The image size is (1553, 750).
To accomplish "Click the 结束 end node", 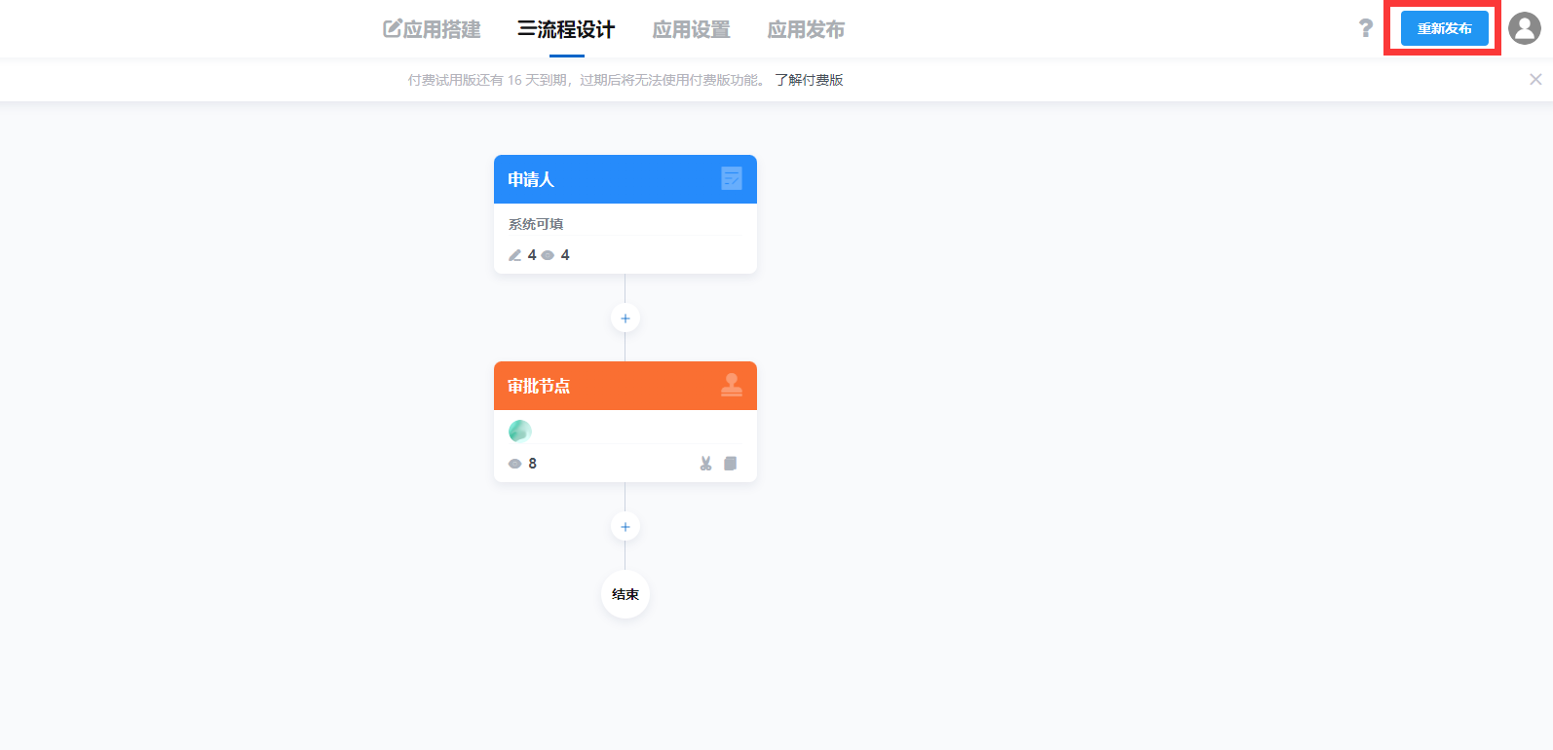I will pos(625,594).
